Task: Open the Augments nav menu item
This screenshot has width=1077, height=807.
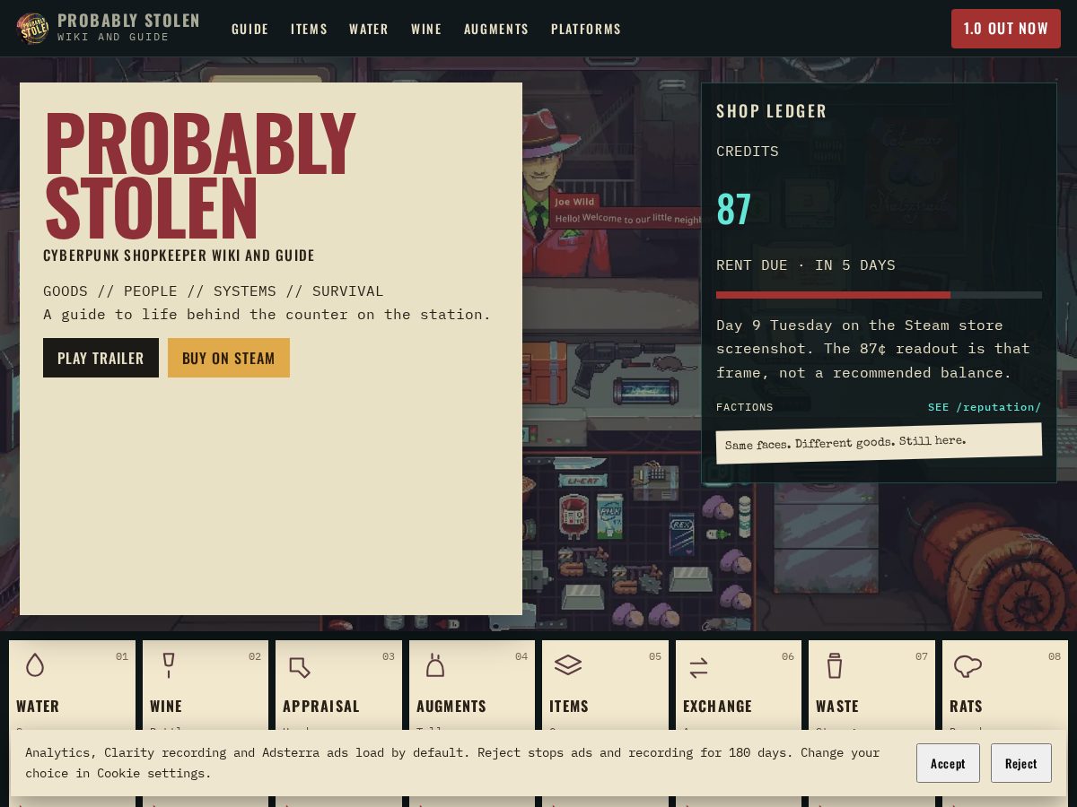Action: (x=496, y=29)
